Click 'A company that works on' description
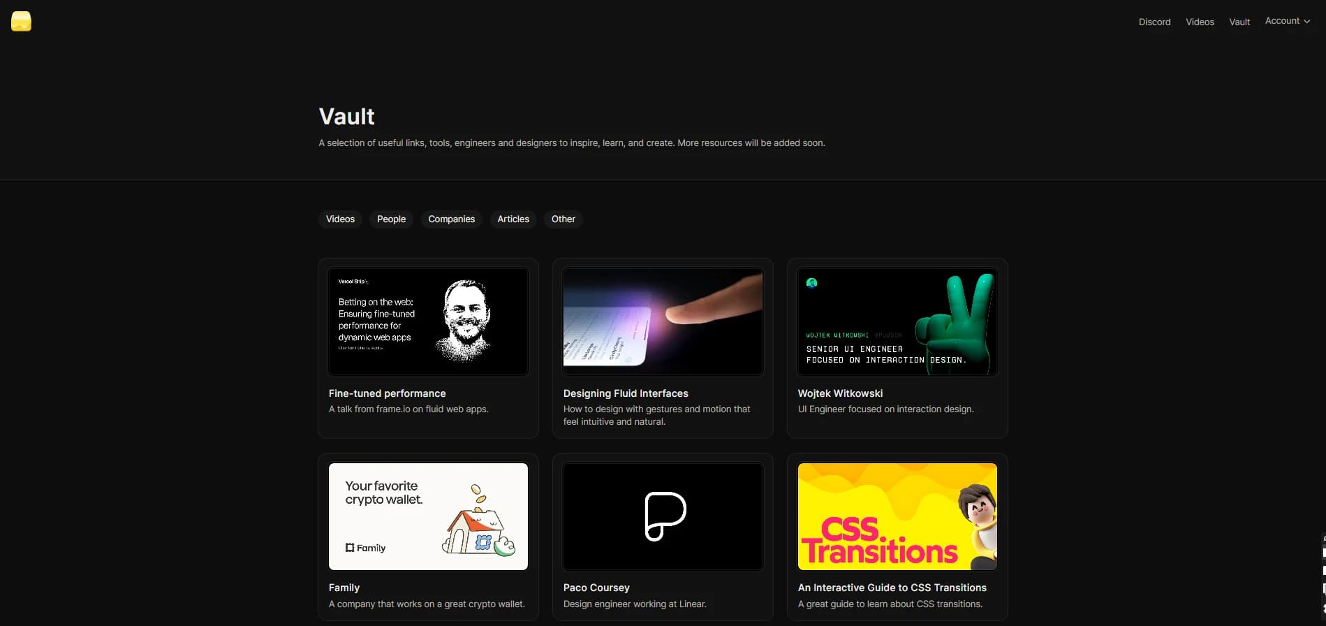The image size is (1326, 626). pyautogui.click(x=427, y=604)
